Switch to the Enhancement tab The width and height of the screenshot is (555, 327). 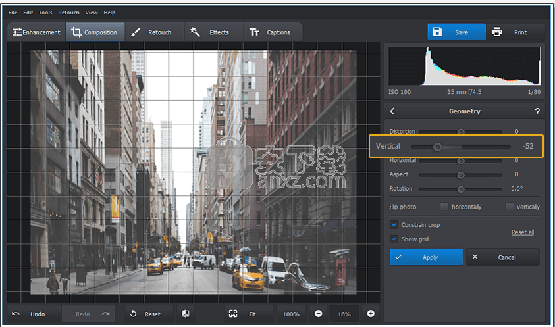pos(36,32)
